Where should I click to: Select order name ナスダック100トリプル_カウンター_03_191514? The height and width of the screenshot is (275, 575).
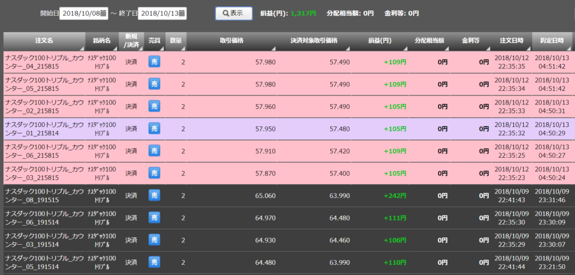point(44,240)
